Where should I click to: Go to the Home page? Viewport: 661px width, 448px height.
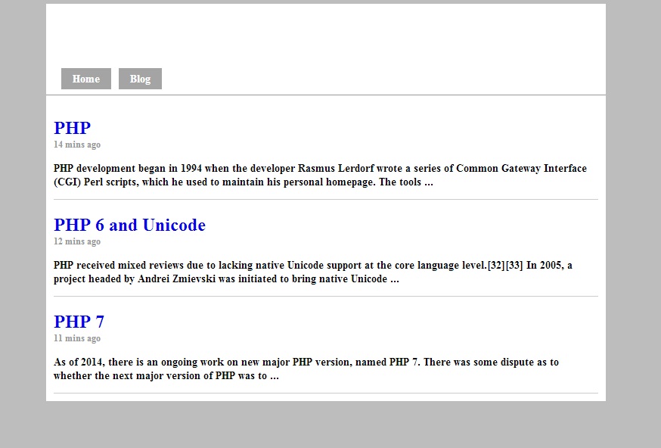[x=85, y=79]
